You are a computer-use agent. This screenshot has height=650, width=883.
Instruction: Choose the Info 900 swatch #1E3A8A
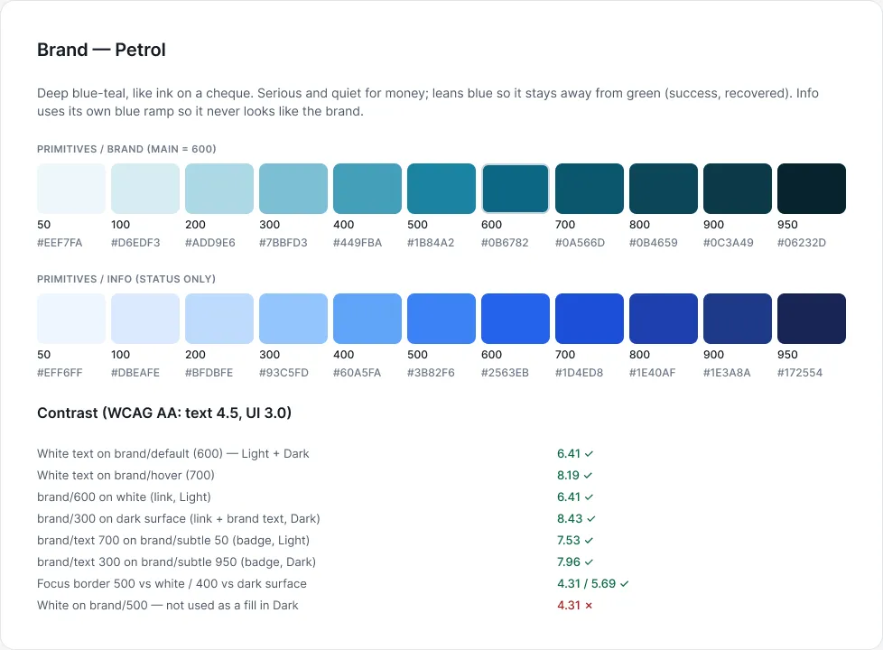tap(738, 319)
